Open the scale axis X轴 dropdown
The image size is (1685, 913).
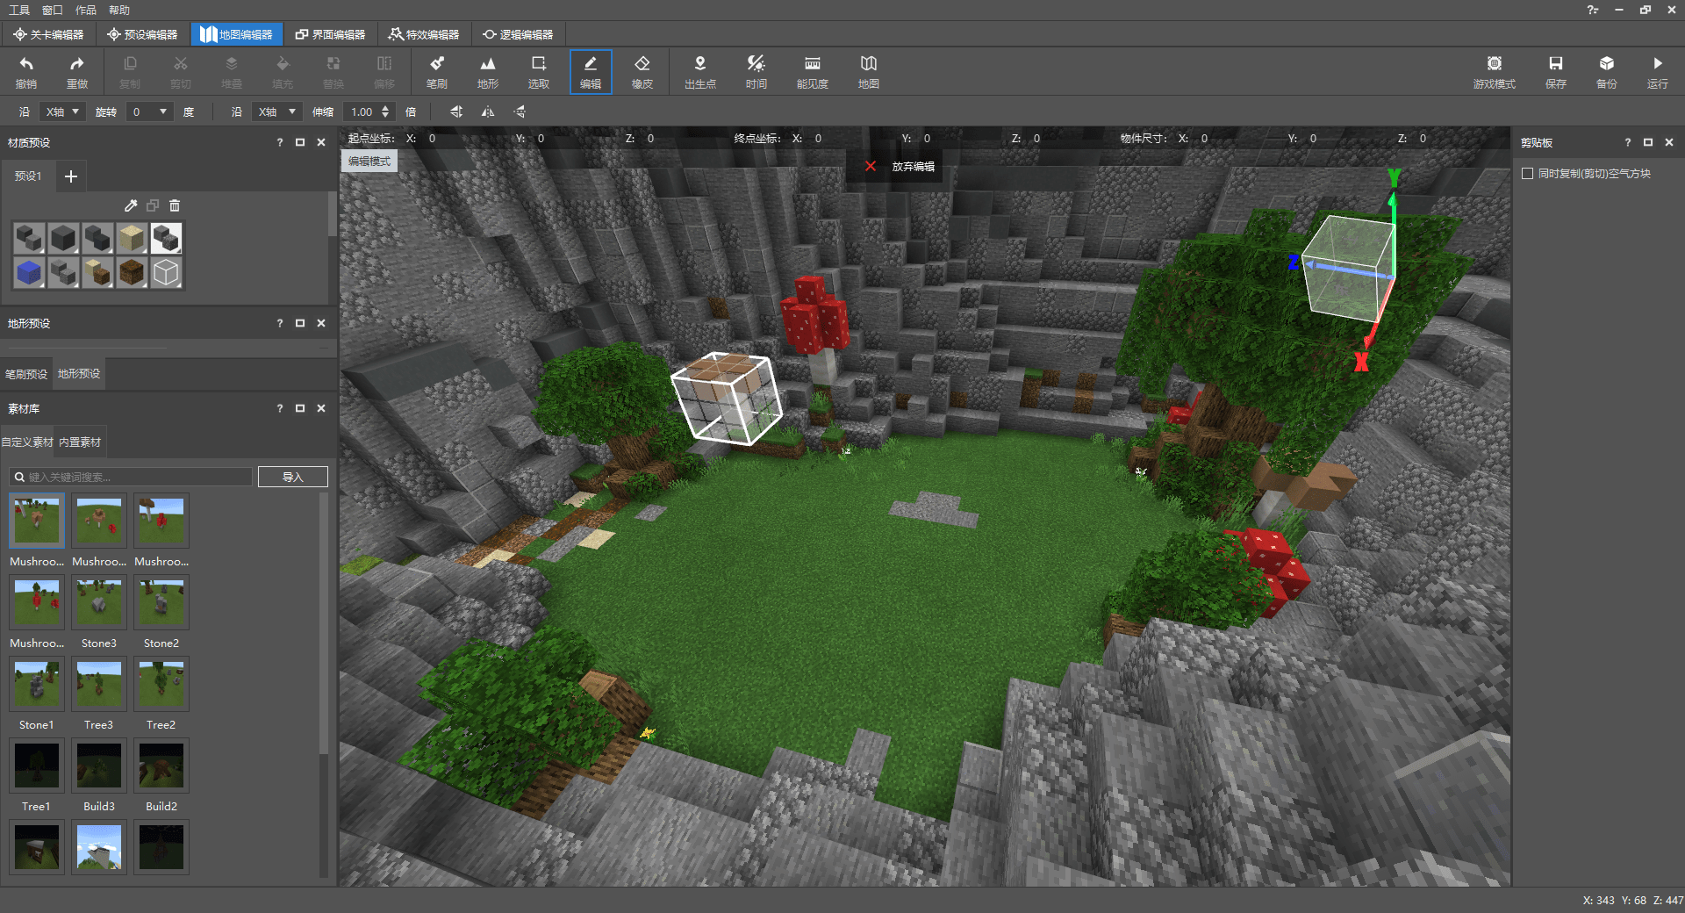tap(278, 111)
